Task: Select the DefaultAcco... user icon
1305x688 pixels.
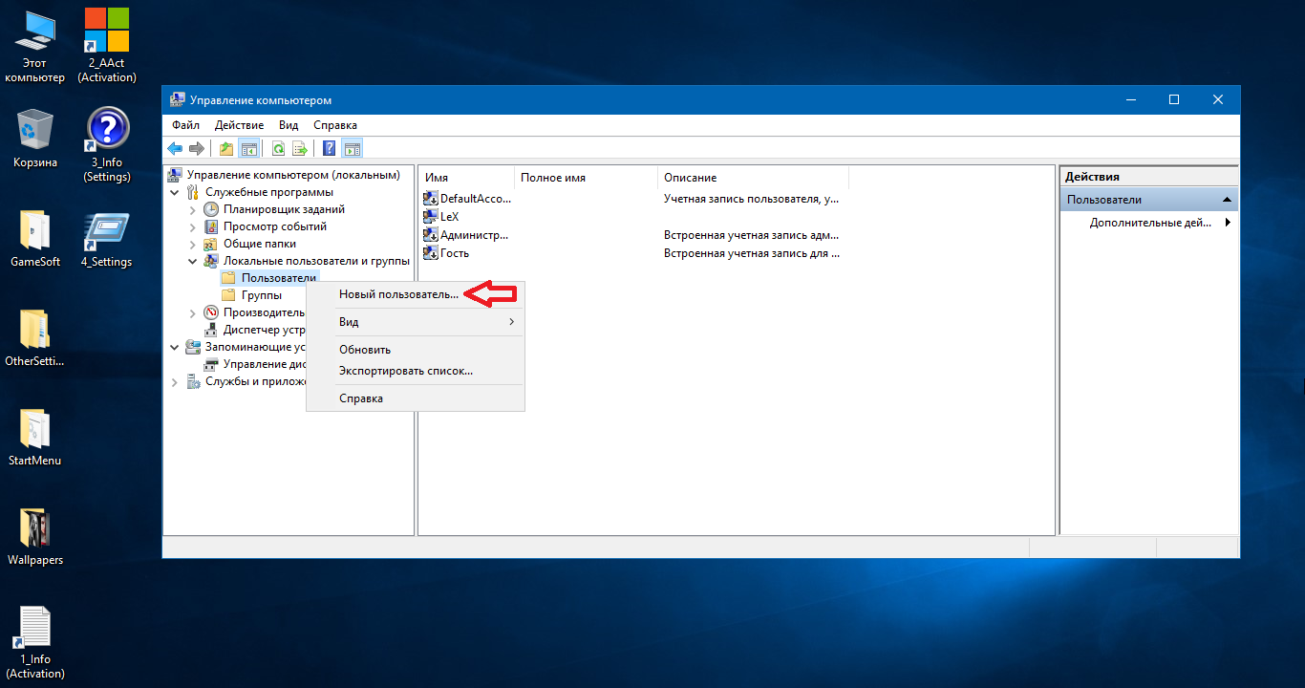Action: [x=430, y=199]
